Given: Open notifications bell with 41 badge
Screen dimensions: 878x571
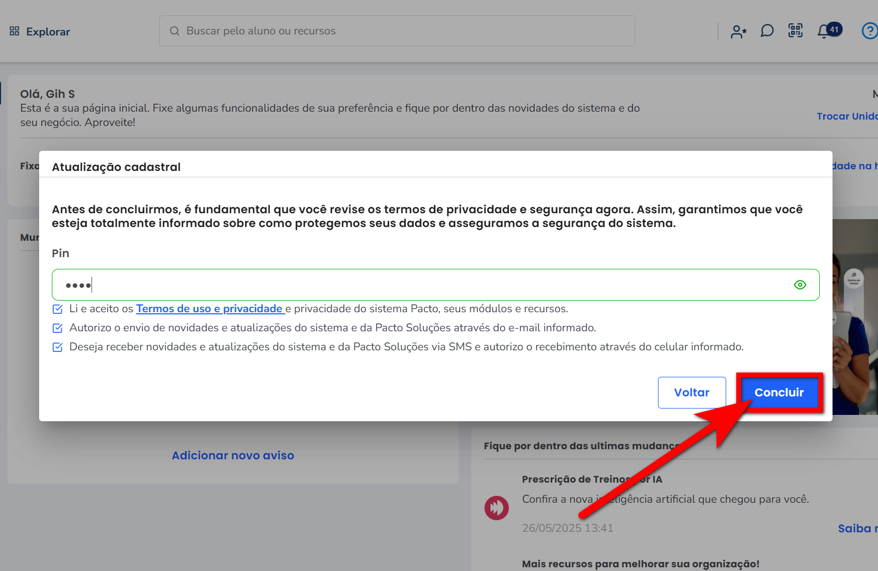Looking at the screenshot, I should pyautogui.click(x=829, y=31).
